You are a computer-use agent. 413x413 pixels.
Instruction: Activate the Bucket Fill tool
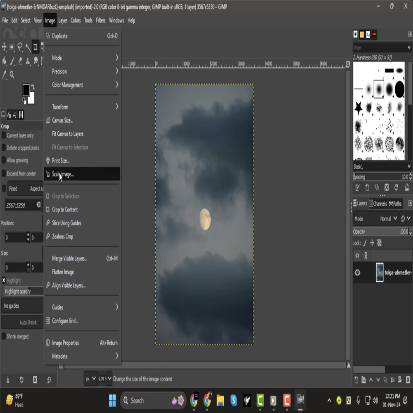pyautogui.click(x=5, y=61)
